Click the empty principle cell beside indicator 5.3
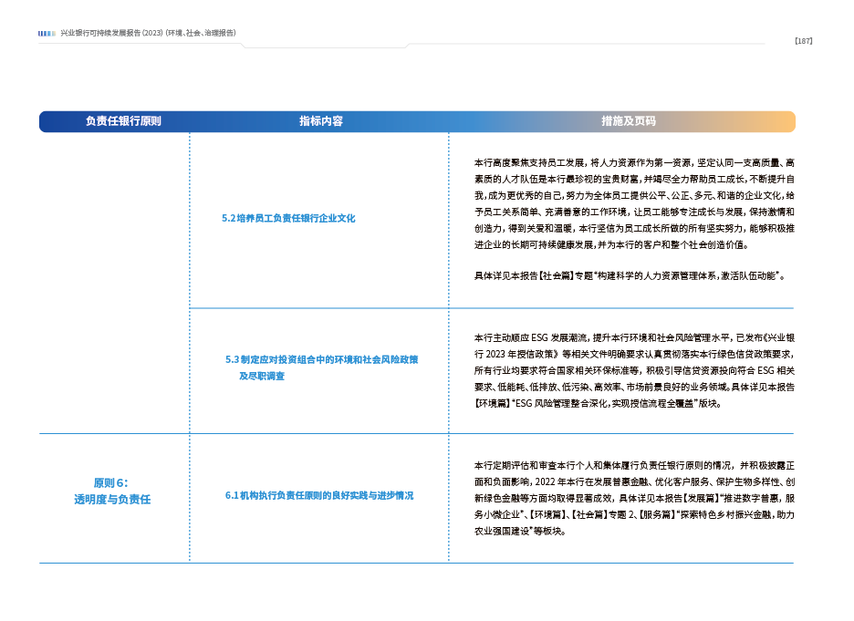 click(x=114, y=369)
